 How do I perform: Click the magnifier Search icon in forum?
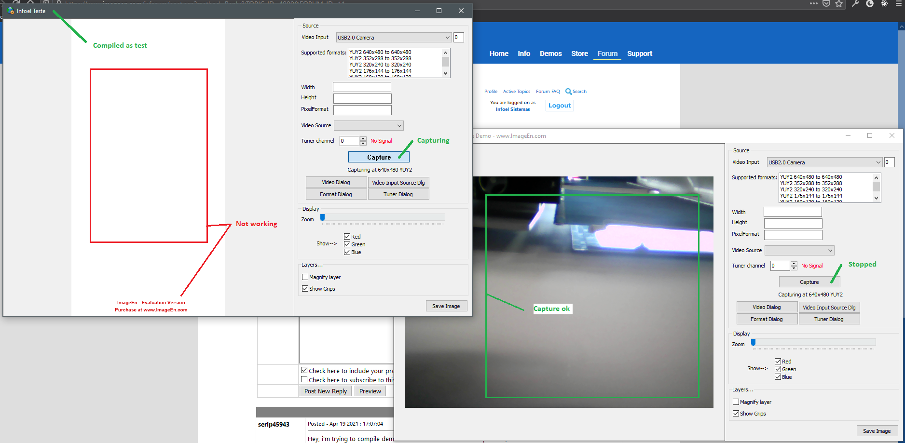pyautogui.click(x=568, y=92)
